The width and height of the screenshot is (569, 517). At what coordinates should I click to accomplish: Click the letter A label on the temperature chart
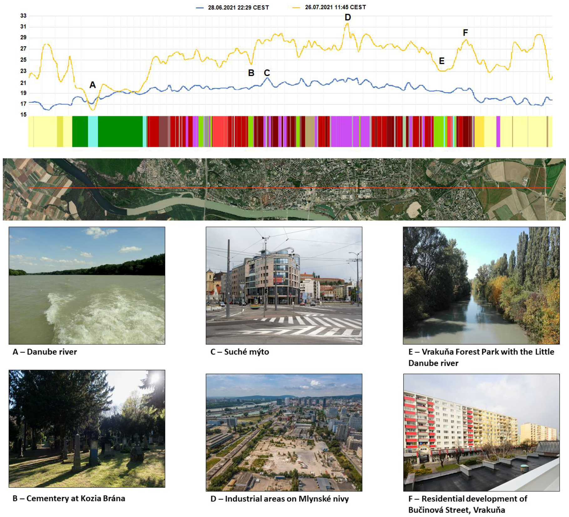pos(93,85)
